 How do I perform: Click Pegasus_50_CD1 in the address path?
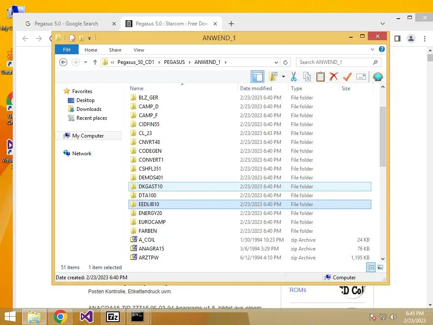[136, 62]
